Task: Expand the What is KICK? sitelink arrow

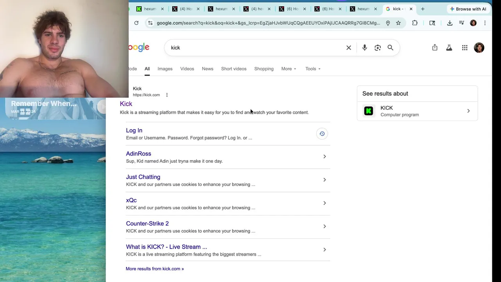Action: (x=324, y=249)
